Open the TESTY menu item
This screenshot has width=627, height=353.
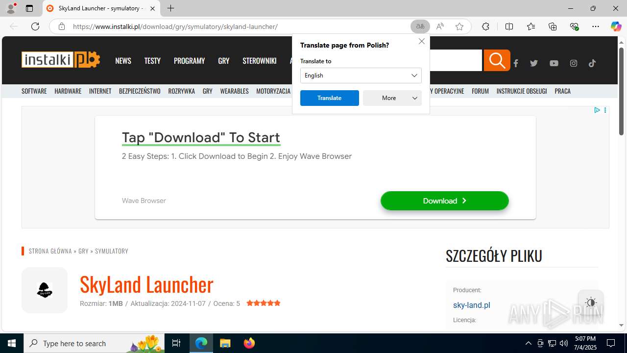(x=152, y=61)
